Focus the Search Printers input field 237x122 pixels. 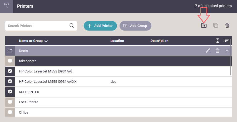[x=37, y=26]
